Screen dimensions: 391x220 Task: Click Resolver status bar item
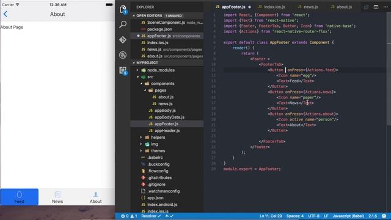(x=151, y=216)
